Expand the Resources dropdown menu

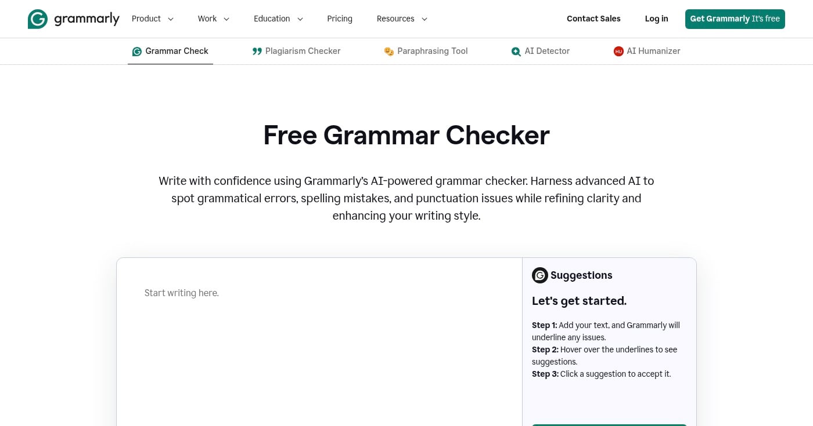401,19
